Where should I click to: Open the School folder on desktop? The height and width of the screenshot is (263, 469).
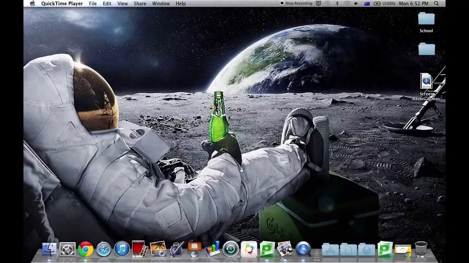(x=426, y=22)
